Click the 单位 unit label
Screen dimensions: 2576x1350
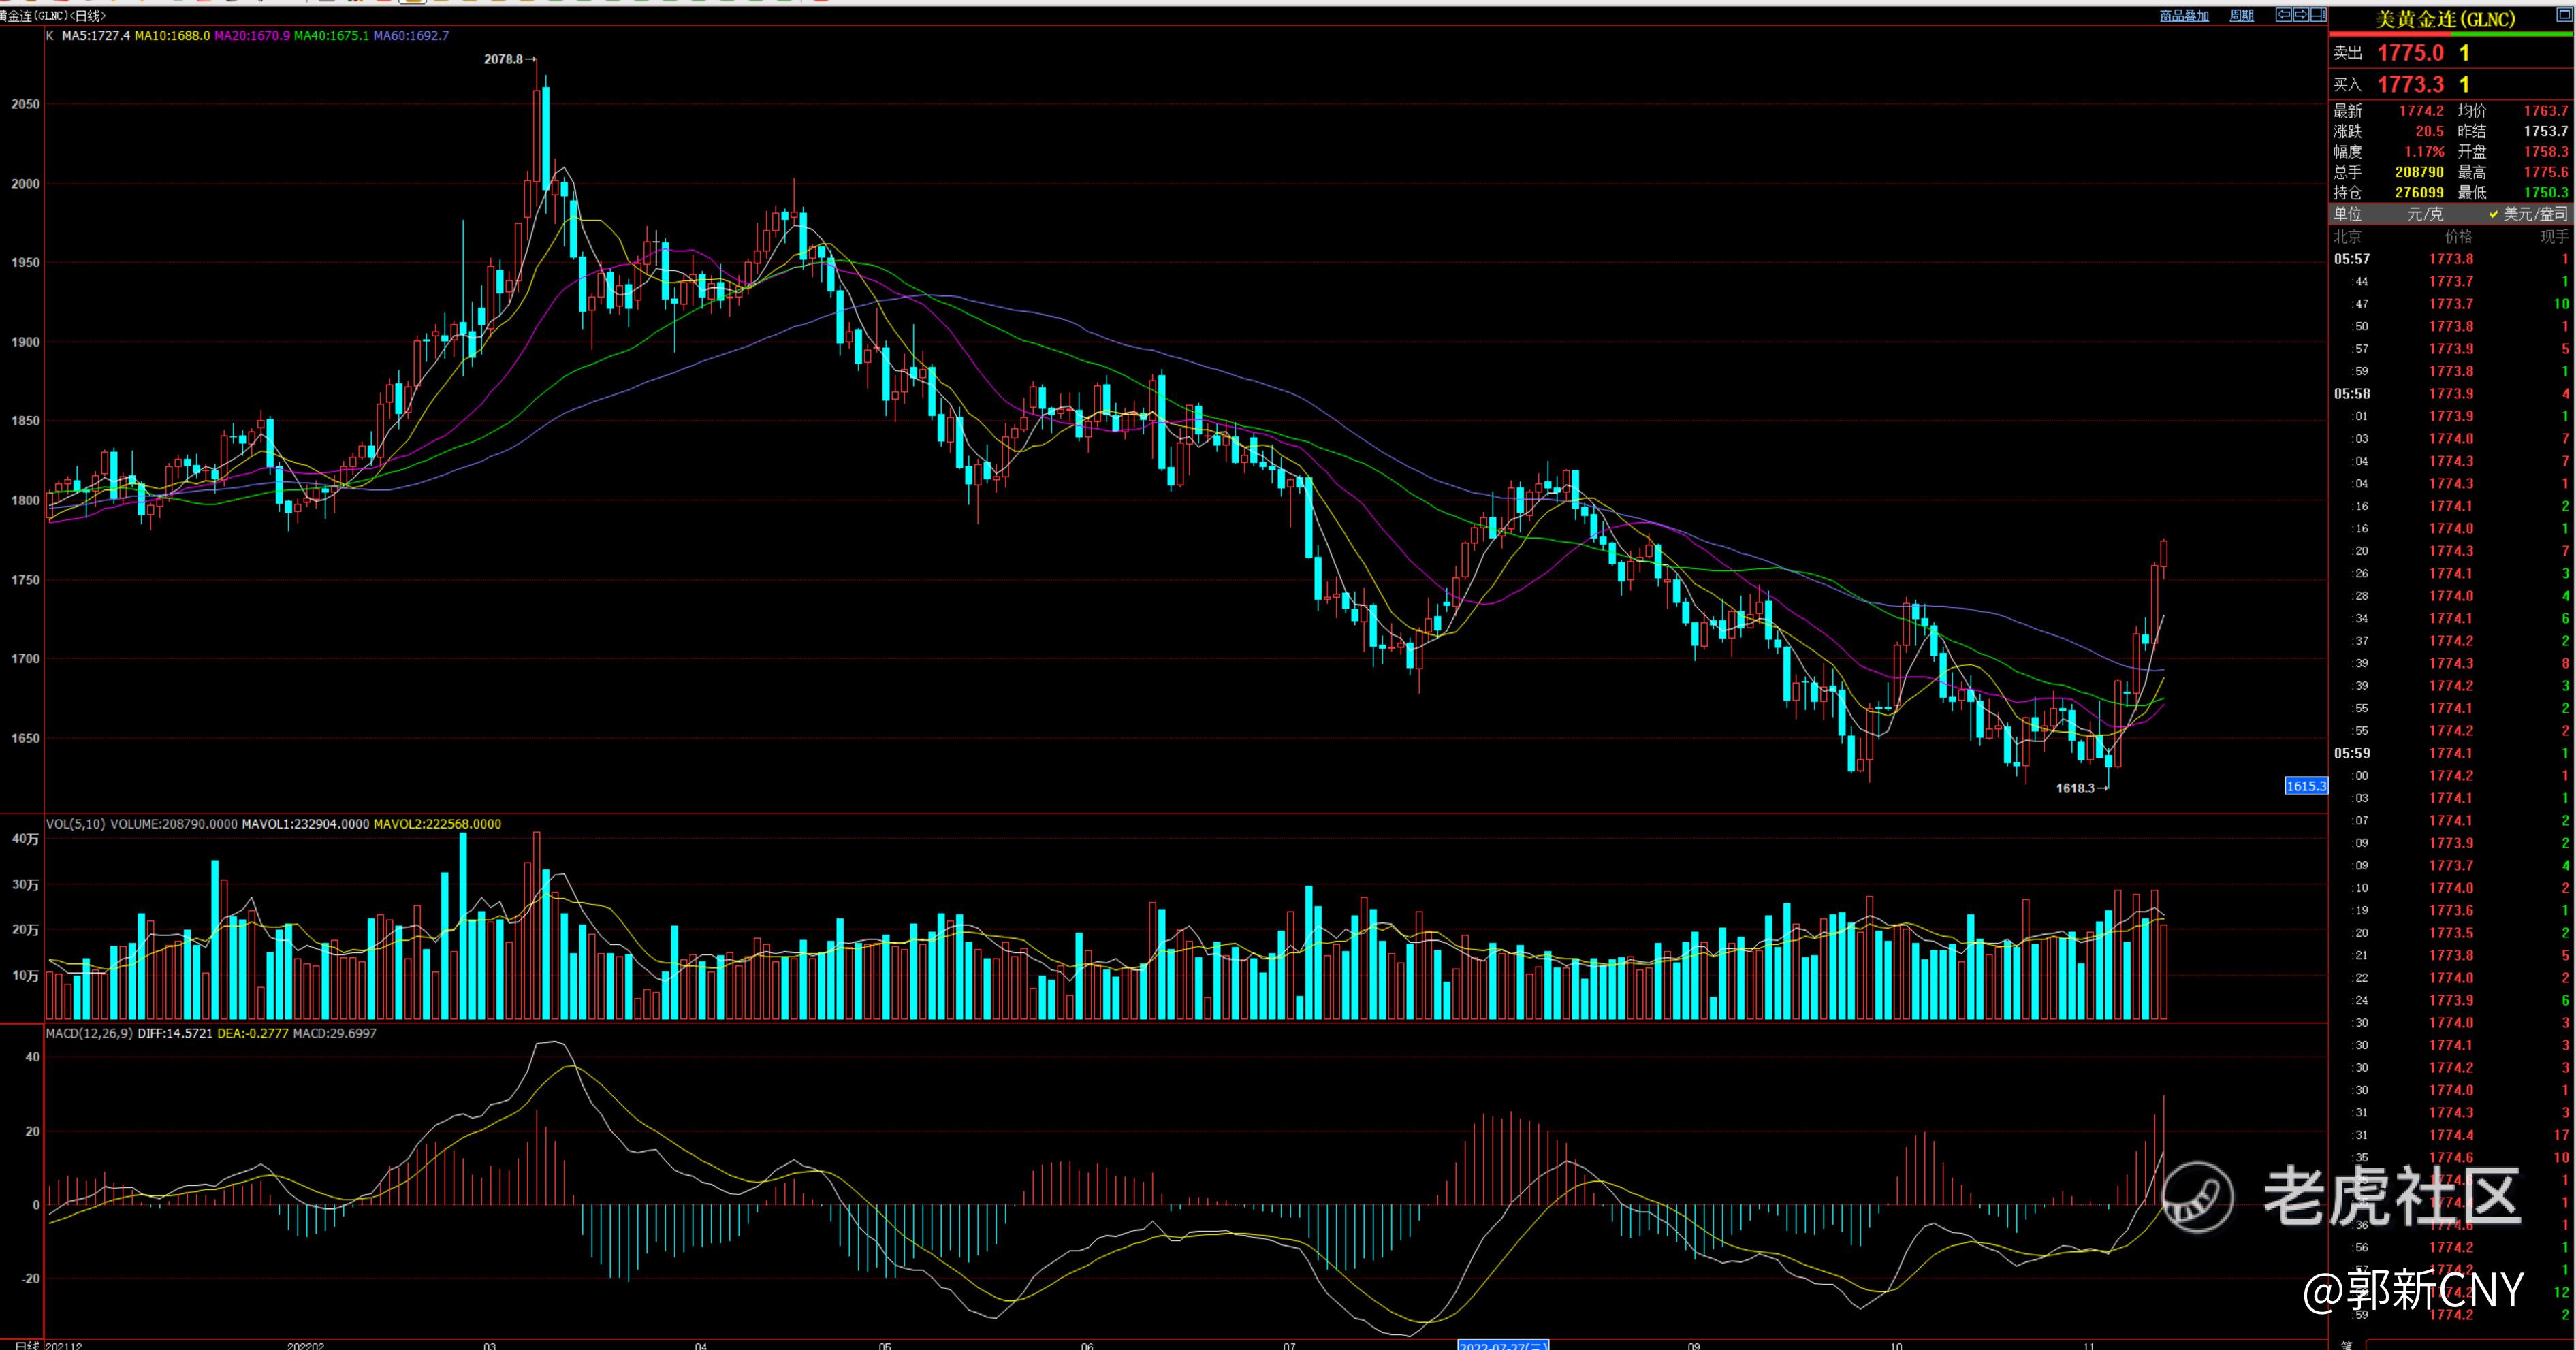coord(2347,214)
